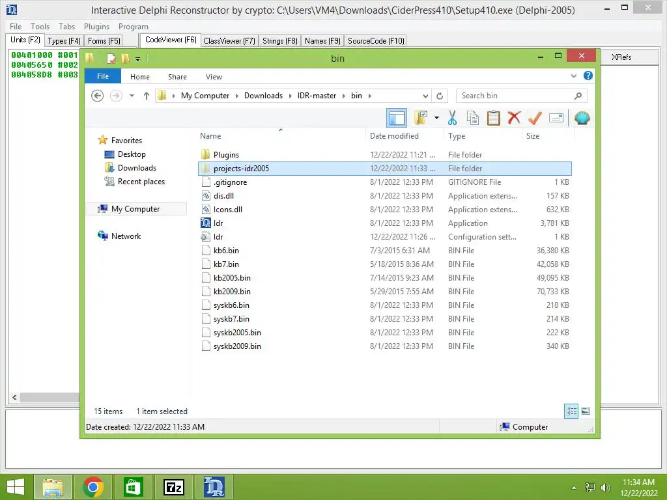The width and height of the screenshot is (667, 500).
Task: Click the Back navigation arrow
Action: (98, 96)
